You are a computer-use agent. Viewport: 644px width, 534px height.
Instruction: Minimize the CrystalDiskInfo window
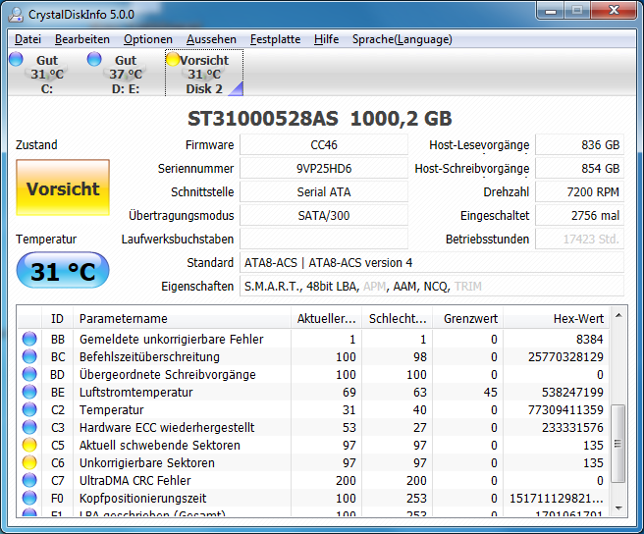point(551,11)
